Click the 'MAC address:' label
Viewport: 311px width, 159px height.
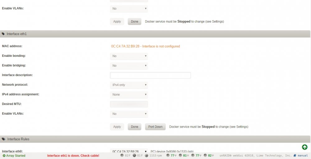pos(12,46)
